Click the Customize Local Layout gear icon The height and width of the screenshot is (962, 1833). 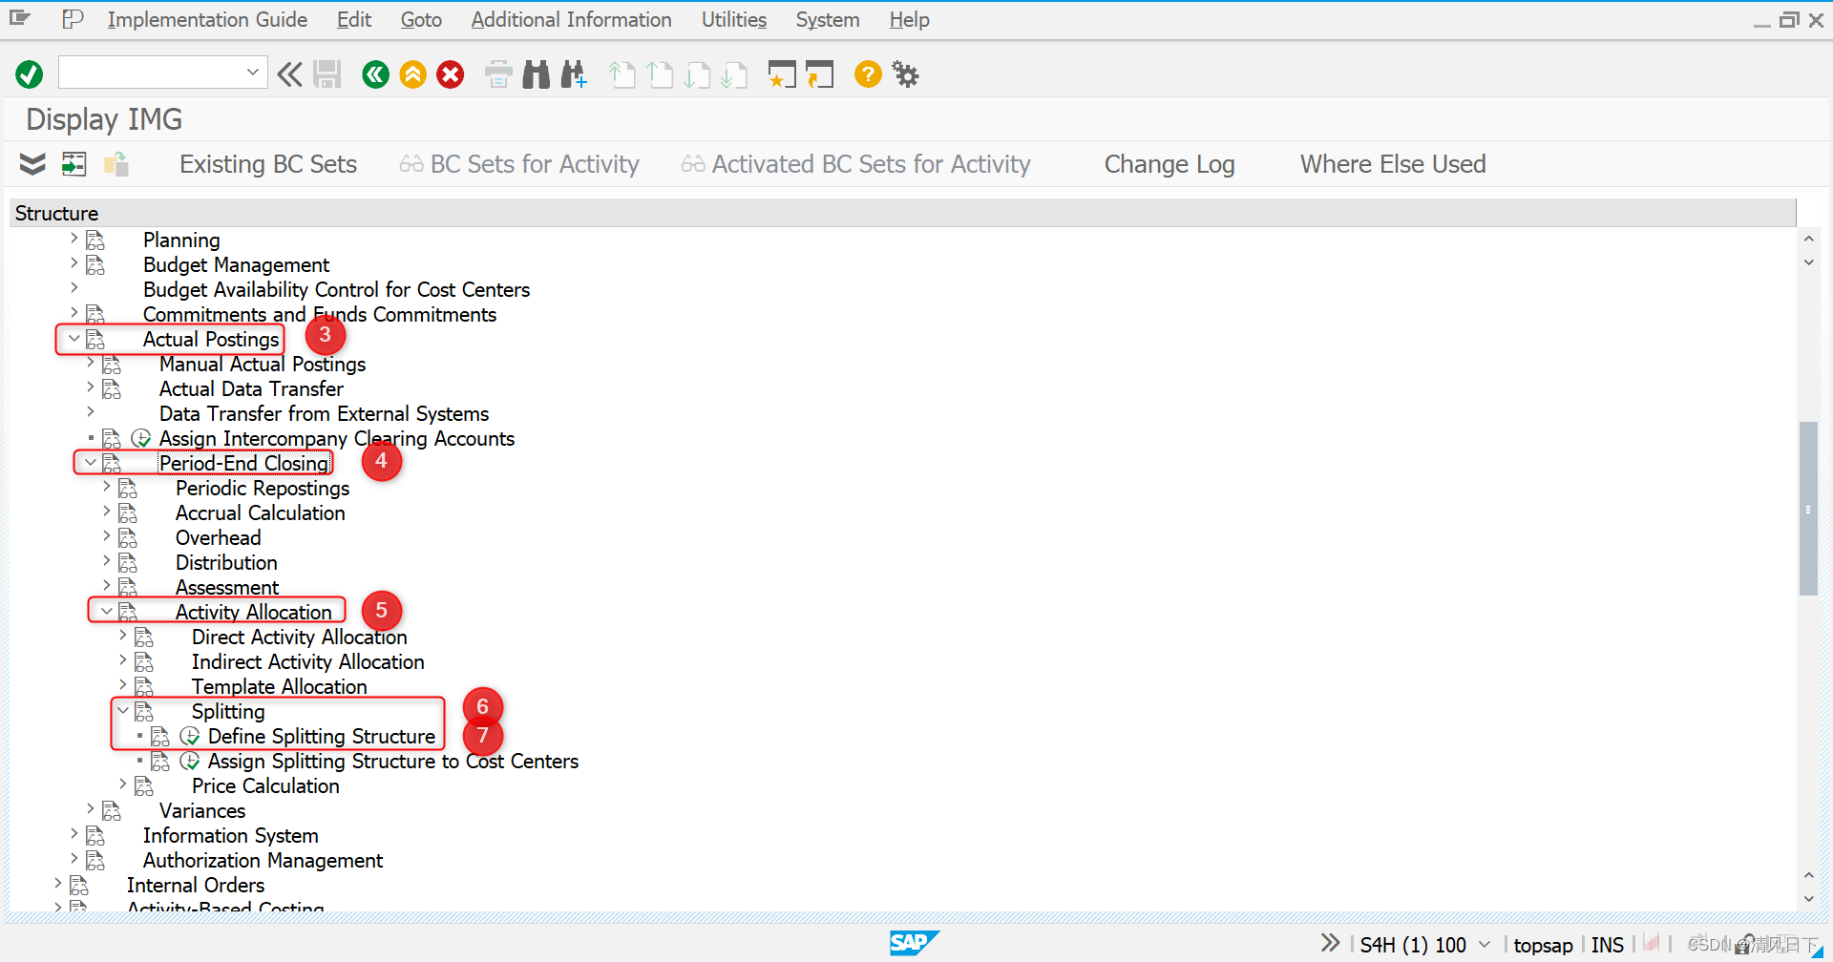(x=905, y=73)
